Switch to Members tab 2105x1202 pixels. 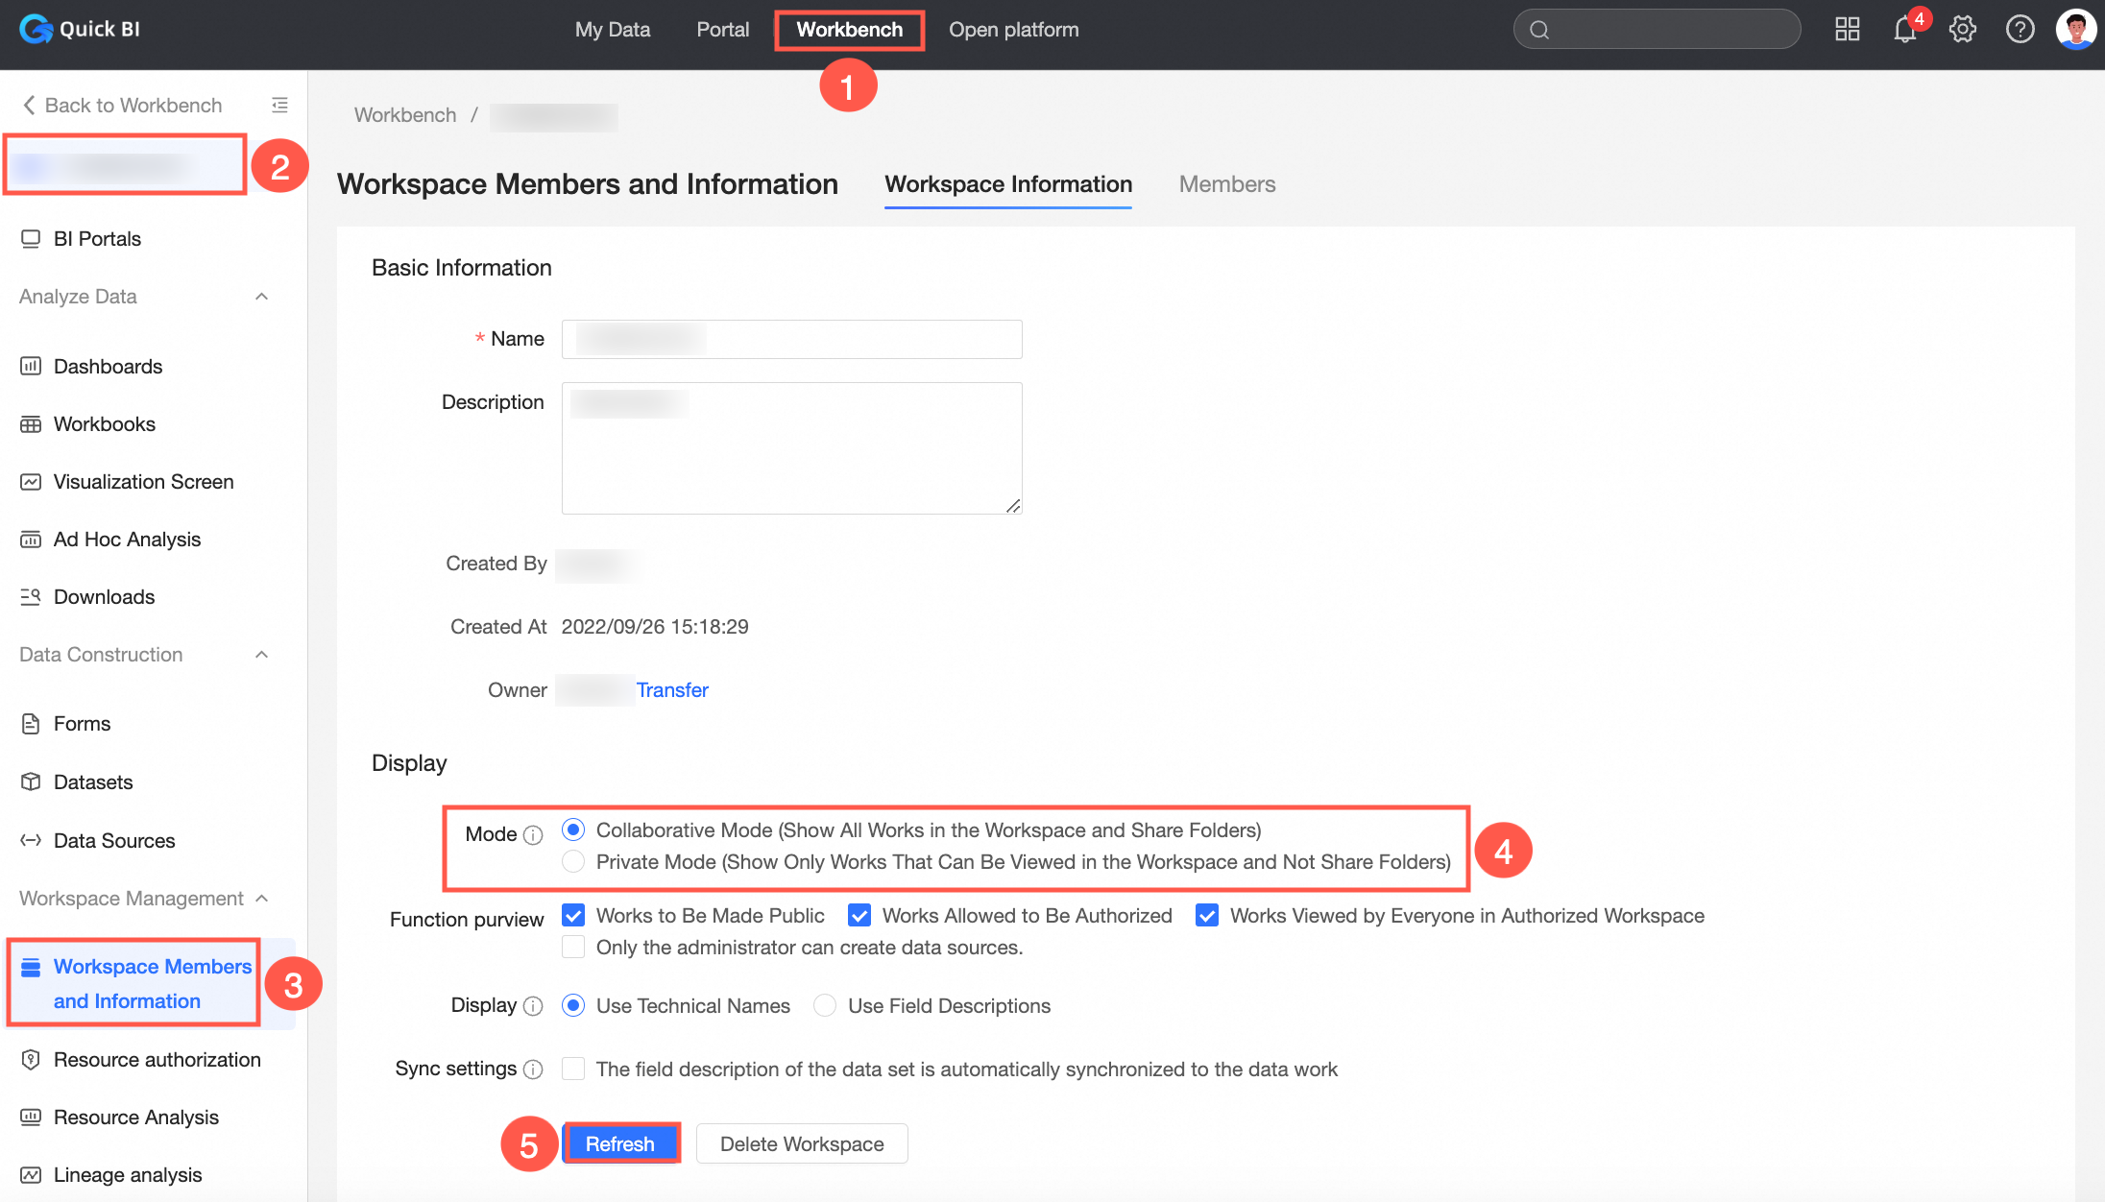(1227, 184)
